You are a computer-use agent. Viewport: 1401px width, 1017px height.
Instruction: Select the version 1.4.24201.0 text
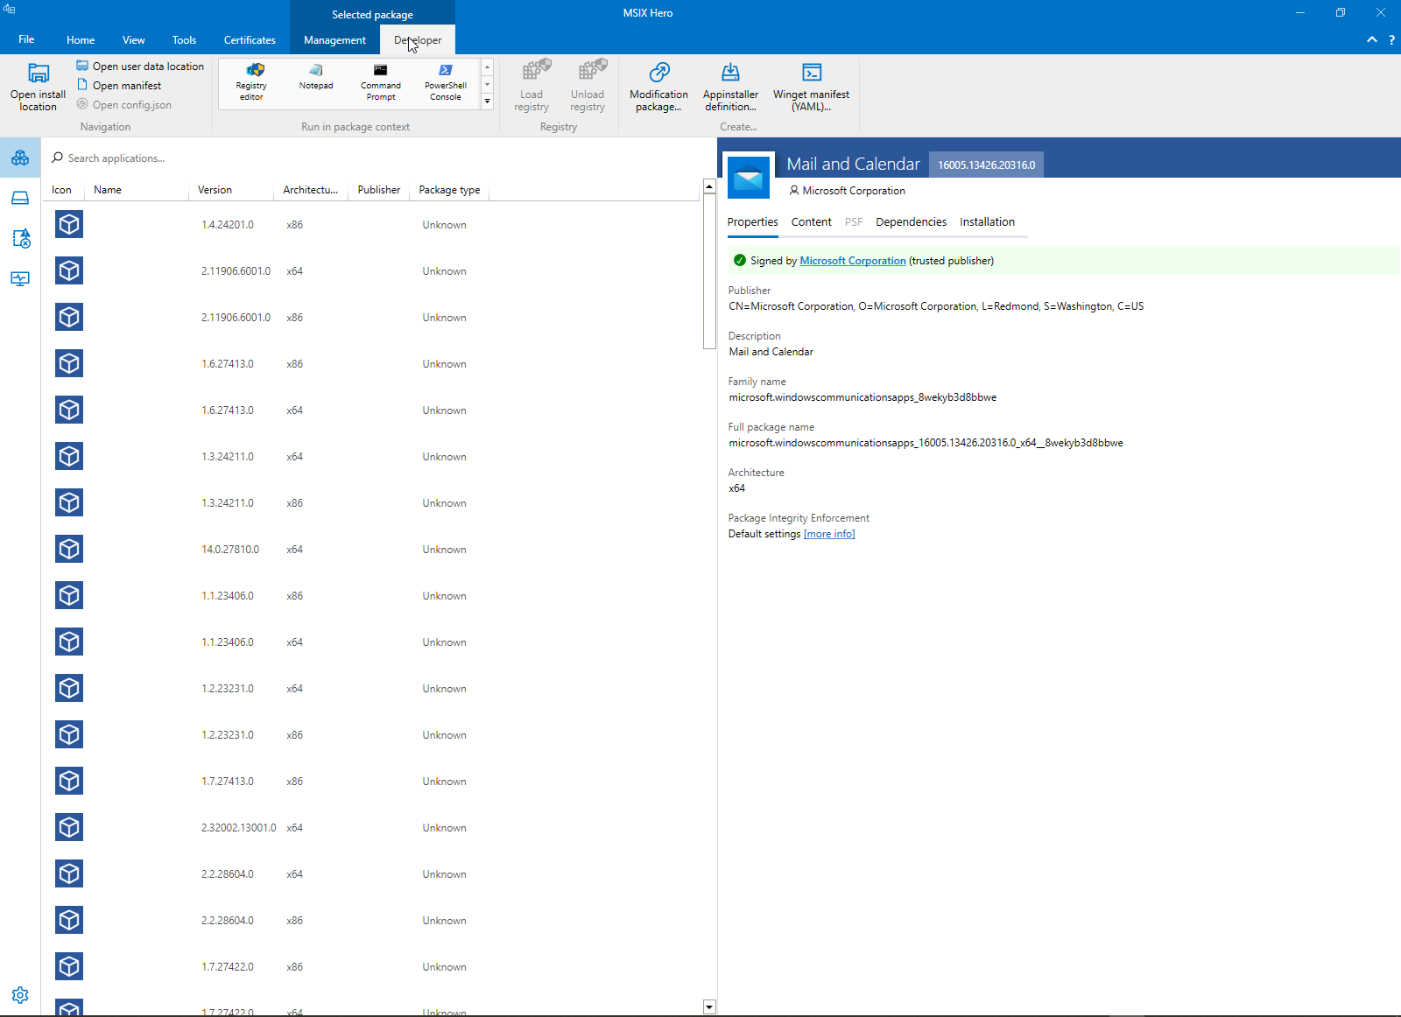pyautogui.click(x=228, y=225)
